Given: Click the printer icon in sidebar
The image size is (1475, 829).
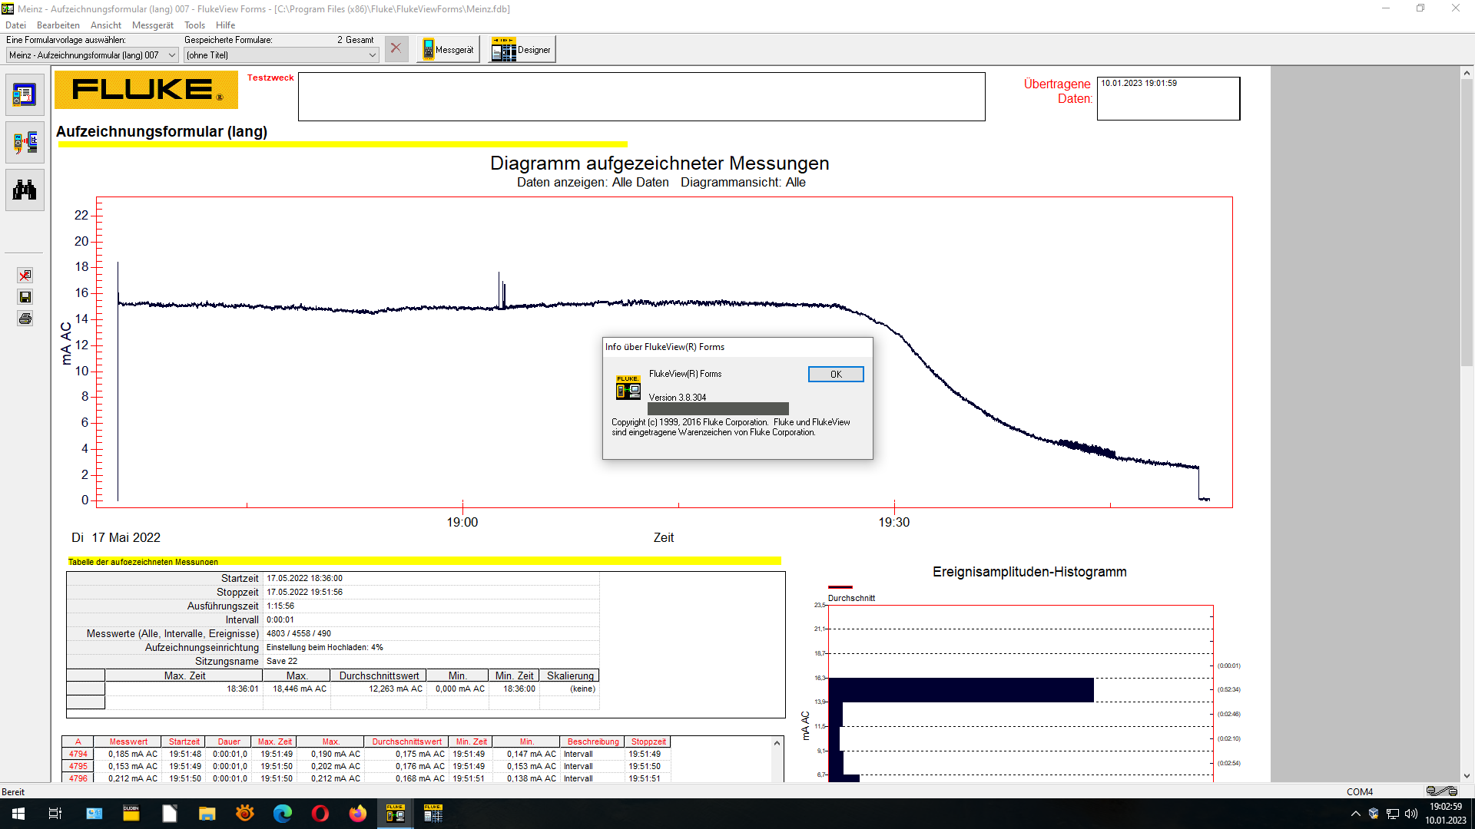Looking at the screenshot, I should point(25,319).
